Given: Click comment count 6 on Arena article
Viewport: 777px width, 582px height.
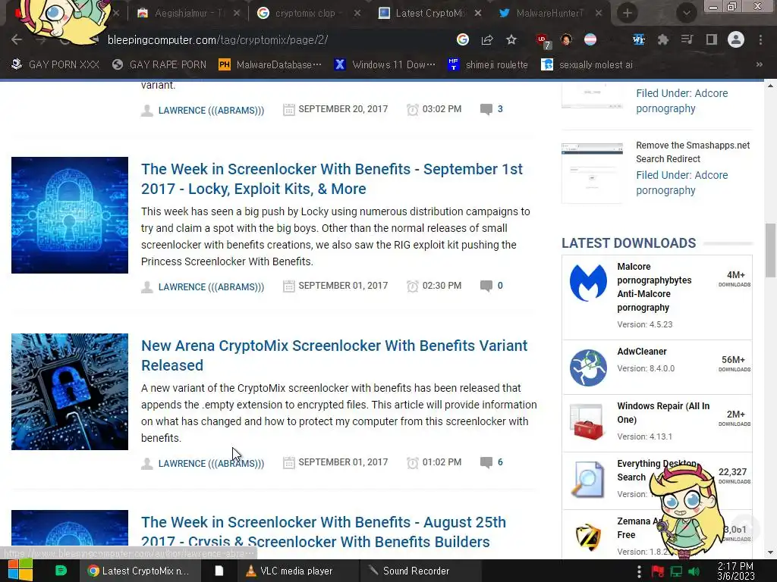Looking at the screenshot, I should coord(500,462).
